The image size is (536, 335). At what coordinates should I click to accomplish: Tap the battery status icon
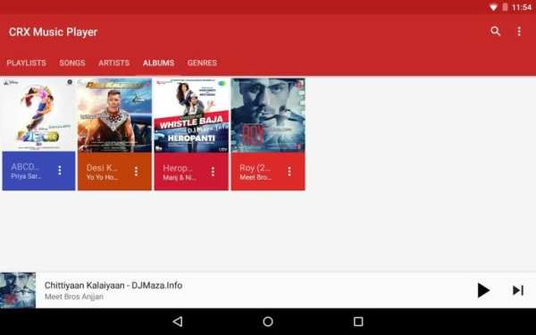tap(505, 7)
